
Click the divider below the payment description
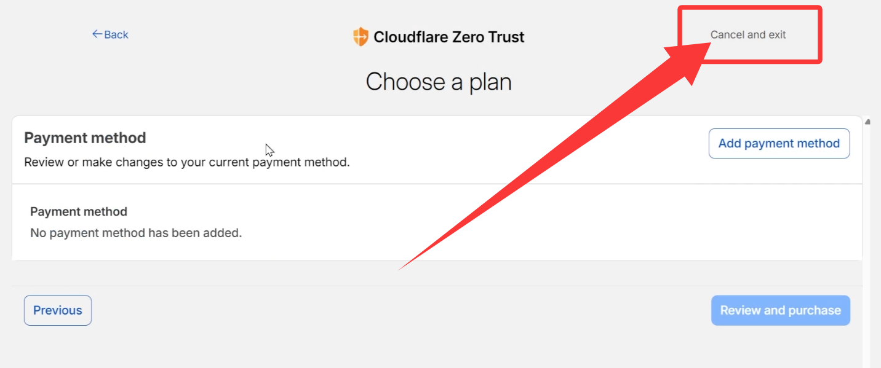[x=437, y=184]
